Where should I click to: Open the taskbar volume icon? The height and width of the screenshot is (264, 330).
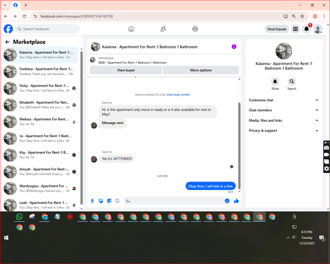(294, 238)
